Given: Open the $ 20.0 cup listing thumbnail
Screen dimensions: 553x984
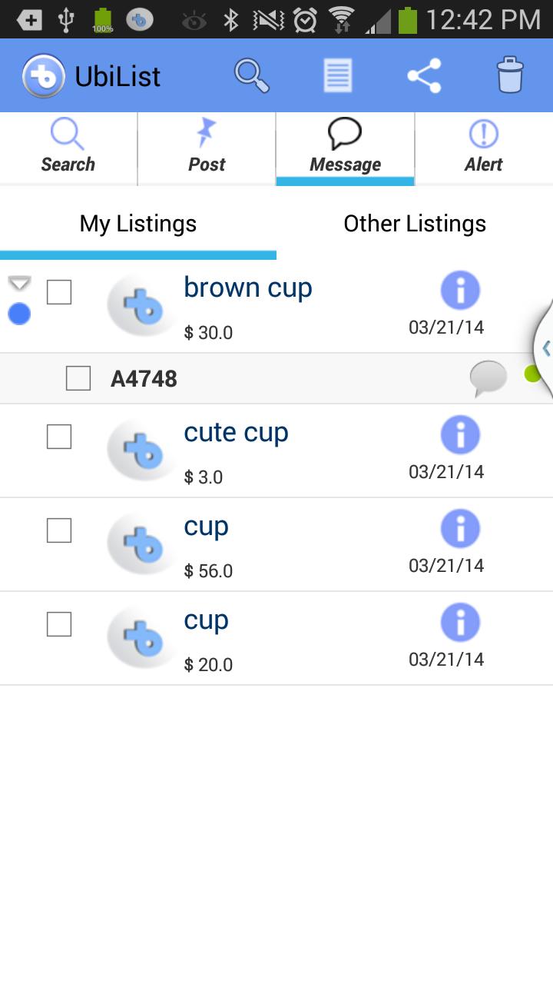Looking at the screenshot, I should pyautogui.click(x=143, y=638).
